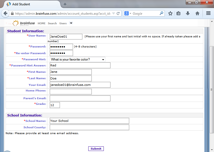
Task: Close the browser window
Action: (207, 2)
